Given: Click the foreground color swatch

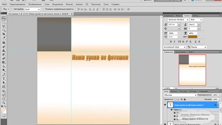Looking at the screenshot, I should click(3, 110).
